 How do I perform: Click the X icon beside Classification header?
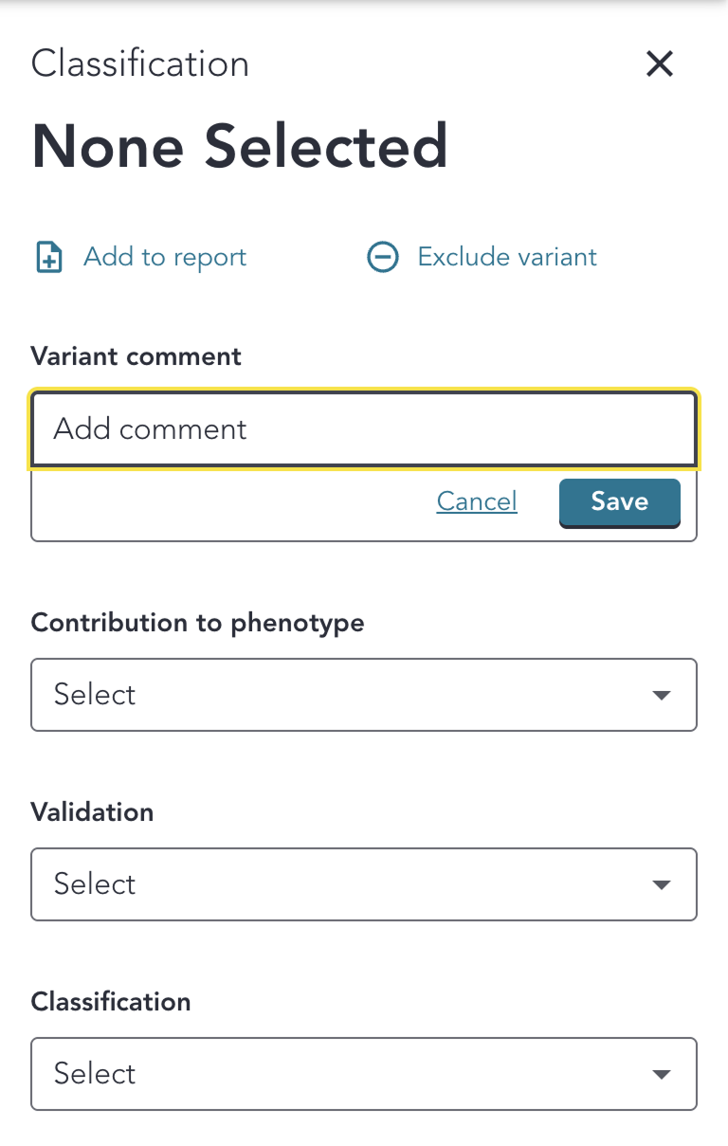point(659,64)
